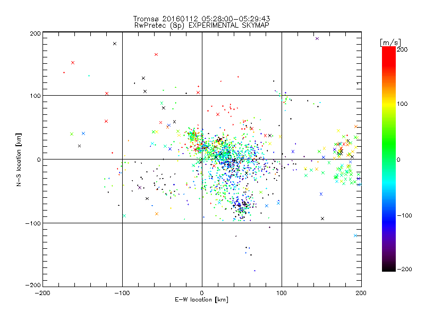Click the light-blue X marker below -100 km at the far right

tap(355, 236)
